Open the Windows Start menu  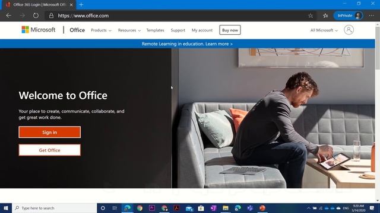click(x=6, y=208)
